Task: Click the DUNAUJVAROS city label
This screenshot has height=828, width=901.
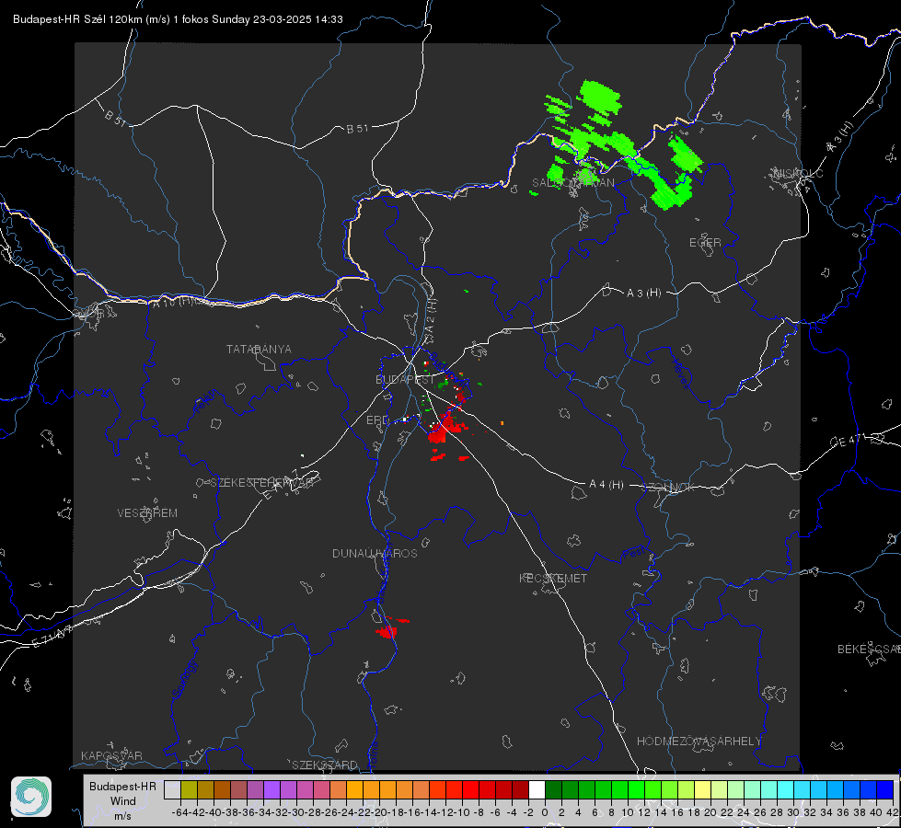Action: coord(375,553)
